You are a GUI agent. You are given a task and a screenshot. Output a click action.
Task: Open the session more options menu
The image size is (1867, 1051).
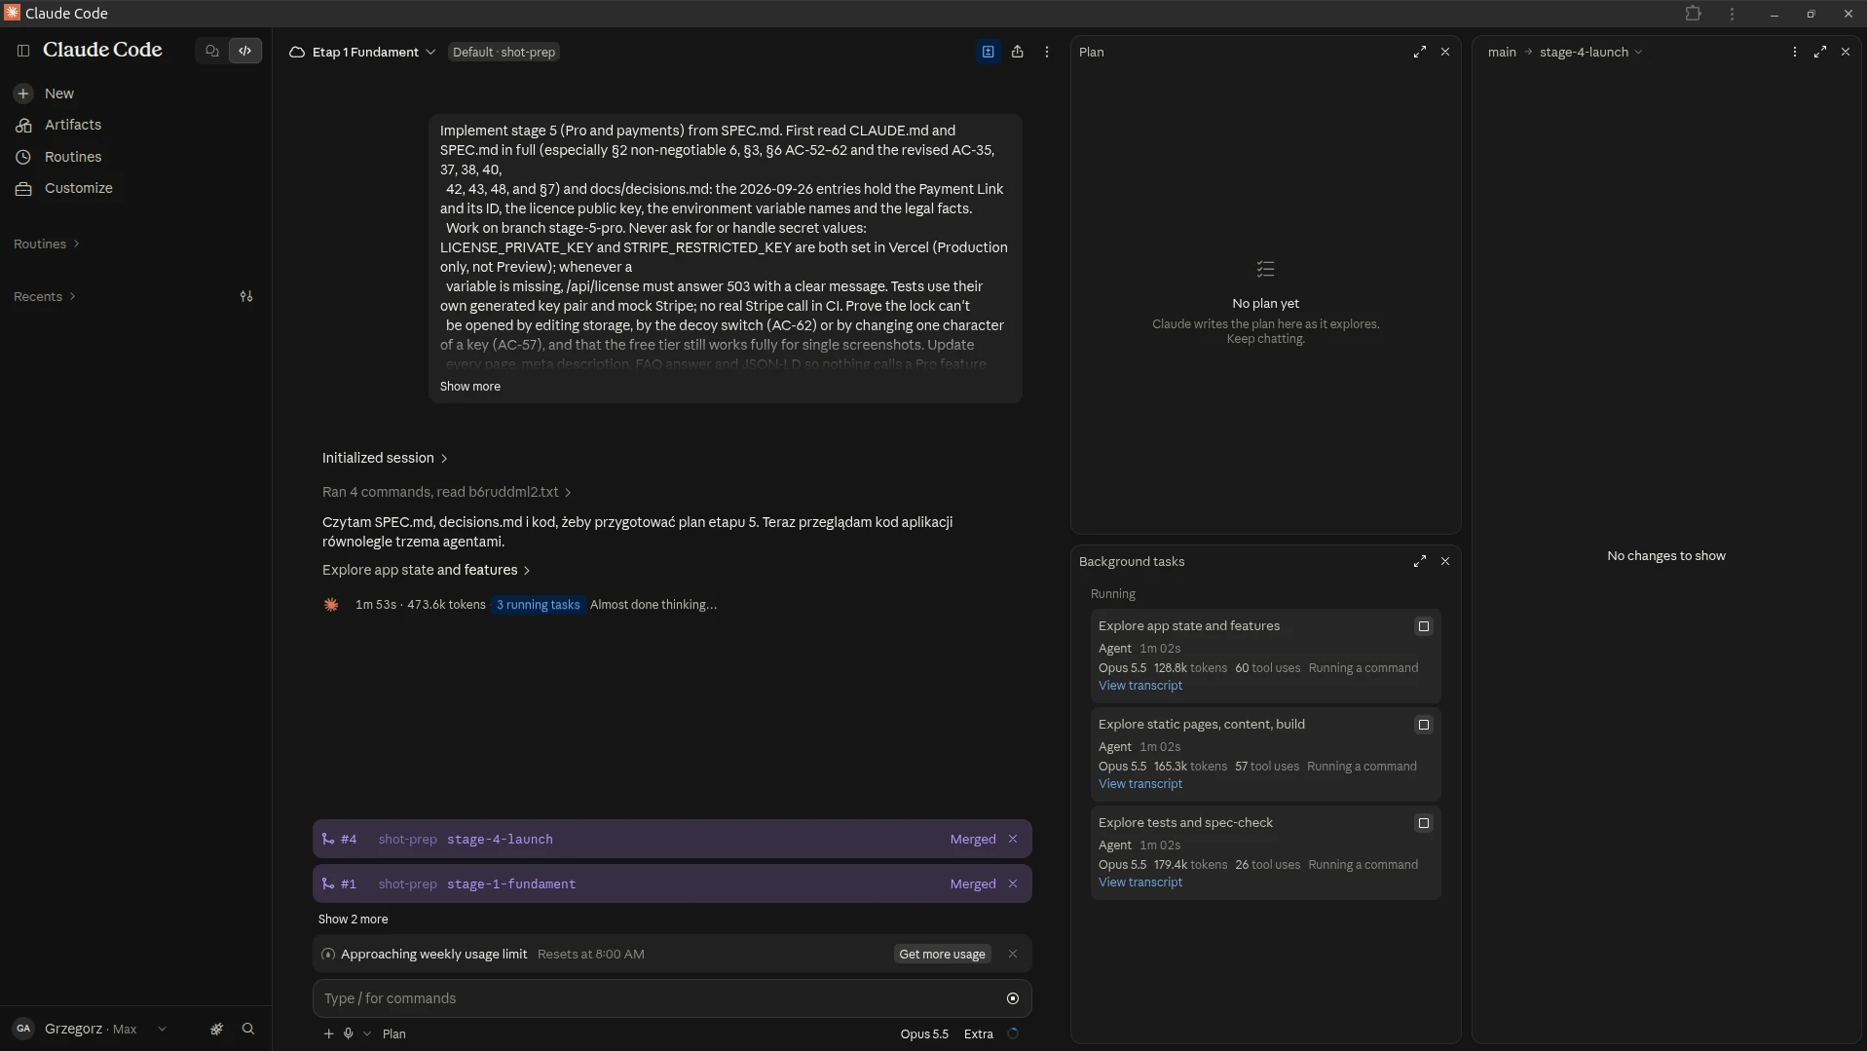pos(1047,52)
